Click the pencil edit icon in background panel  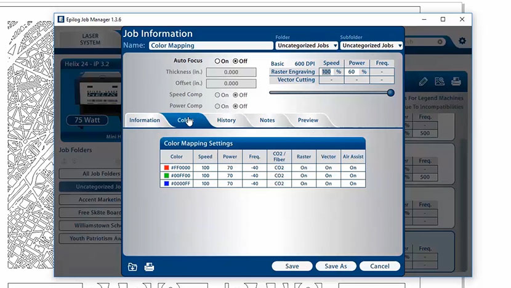tap(423, 81)
